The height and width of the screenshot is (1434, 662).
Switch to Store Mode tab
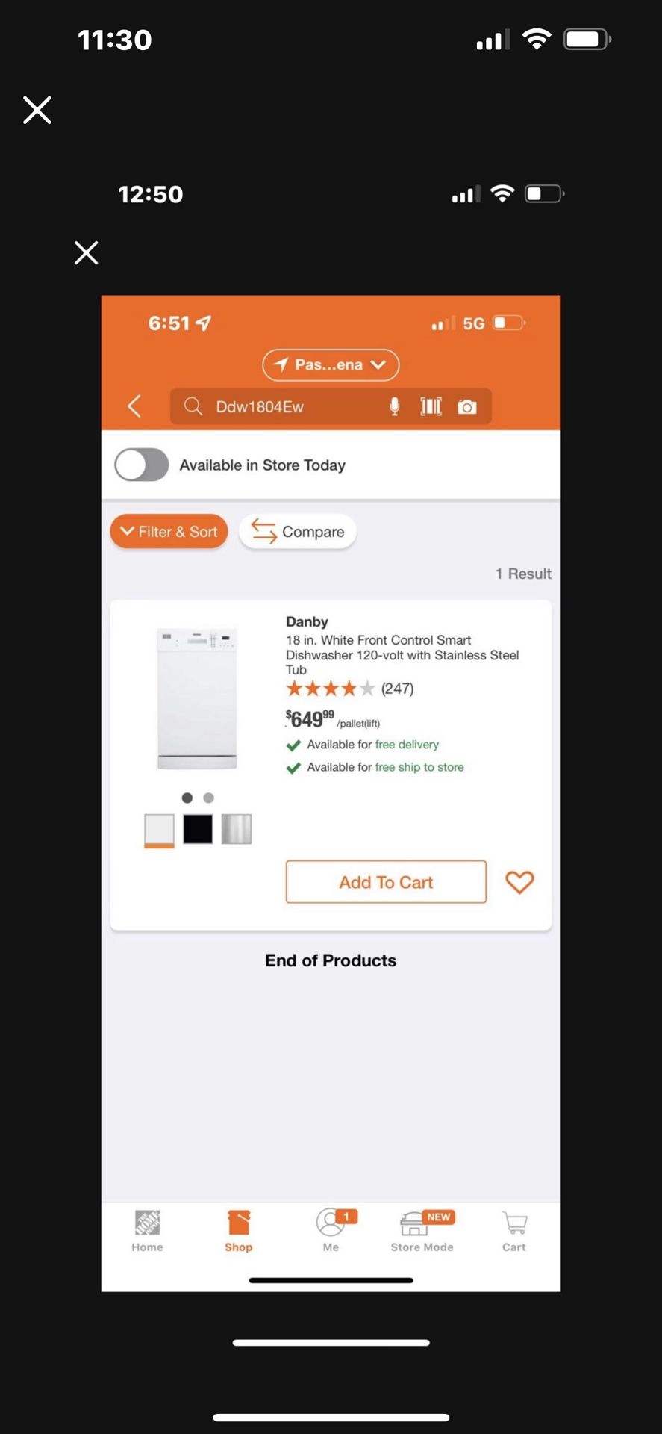click(x=422, y=1232)
